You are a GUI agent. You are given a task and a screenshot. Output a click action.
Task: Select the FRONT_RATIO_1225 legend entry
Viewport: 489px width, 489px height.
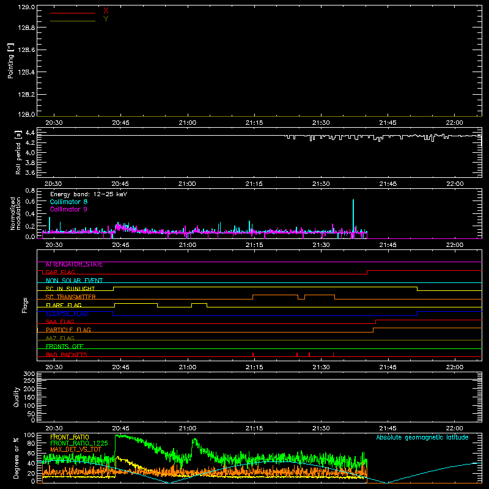click(79, 443)
